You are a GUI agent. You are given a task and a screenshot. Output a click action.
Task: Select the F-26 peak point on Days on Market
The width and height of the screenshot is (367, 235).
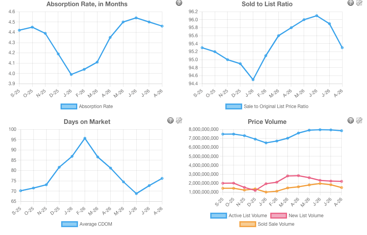(x=85, y=138)
